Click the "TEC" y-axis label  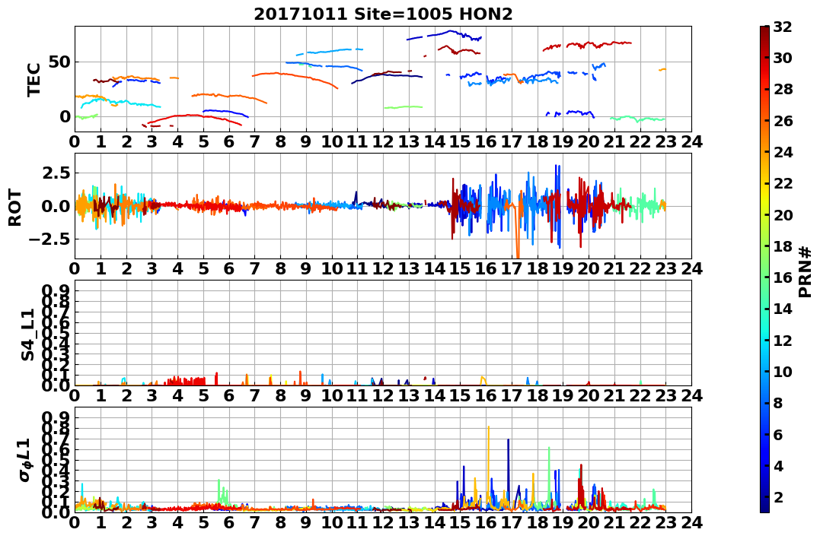point(34,80)
